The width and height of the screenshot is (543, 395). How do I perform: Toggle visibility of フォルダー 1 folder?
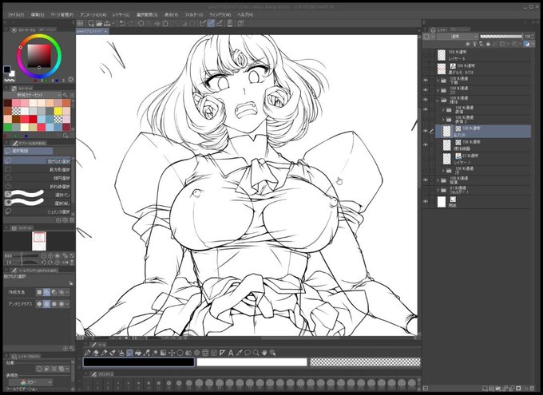coord(426,190)
